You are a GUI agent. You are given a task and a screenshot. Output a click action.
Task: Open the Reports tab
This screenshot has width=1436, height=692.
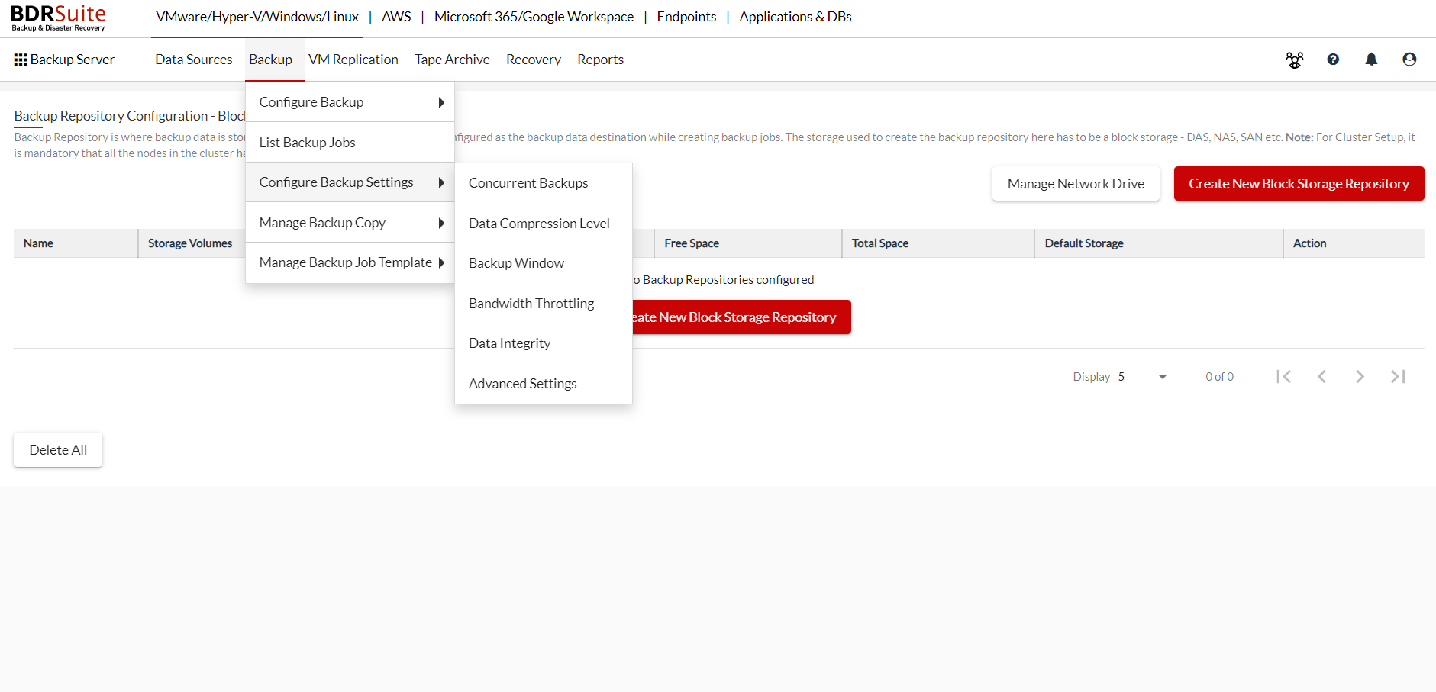[600, 60]
